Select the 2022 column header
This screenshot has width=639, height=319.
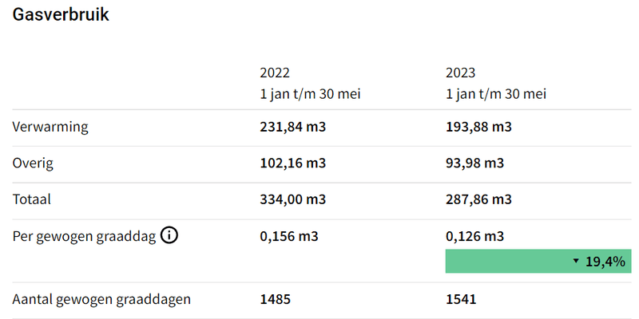[x=276, y=73]
